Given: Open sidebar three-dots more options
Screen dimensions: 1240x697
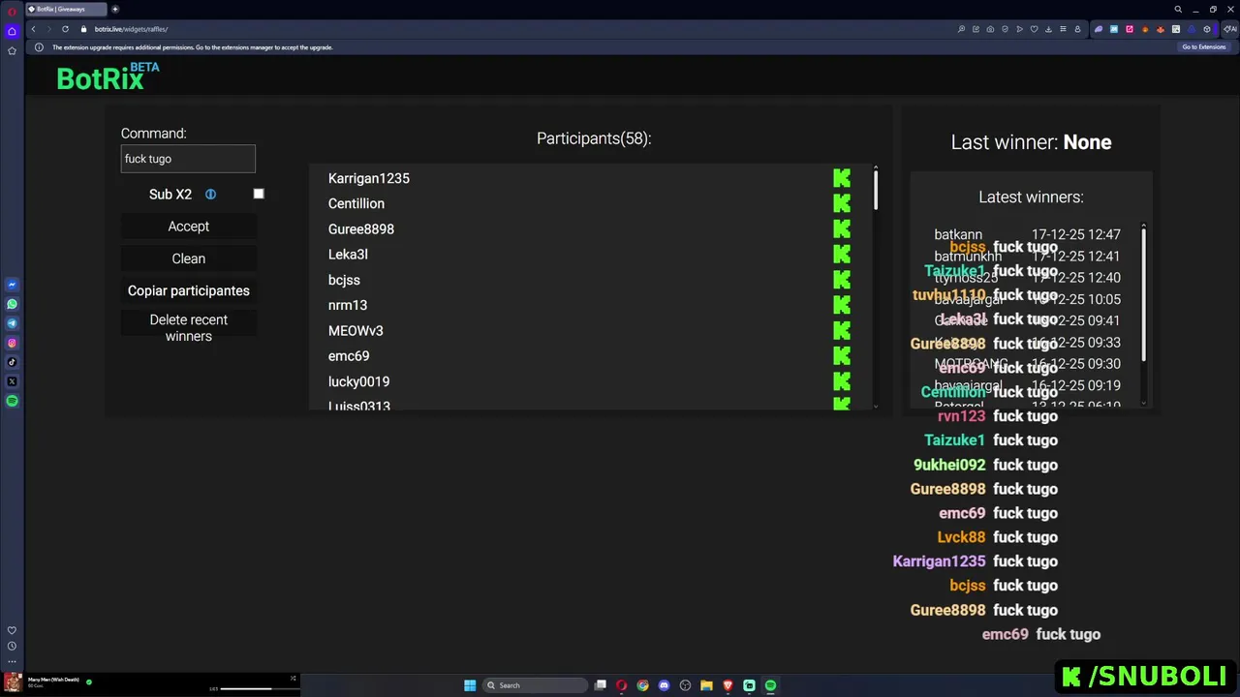Looking at the screenshot, I should tap(12, 661).
